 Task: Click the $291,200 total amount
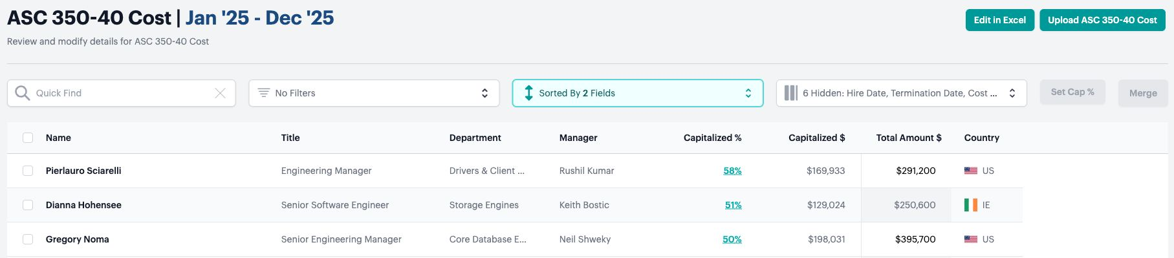(916, 171)
